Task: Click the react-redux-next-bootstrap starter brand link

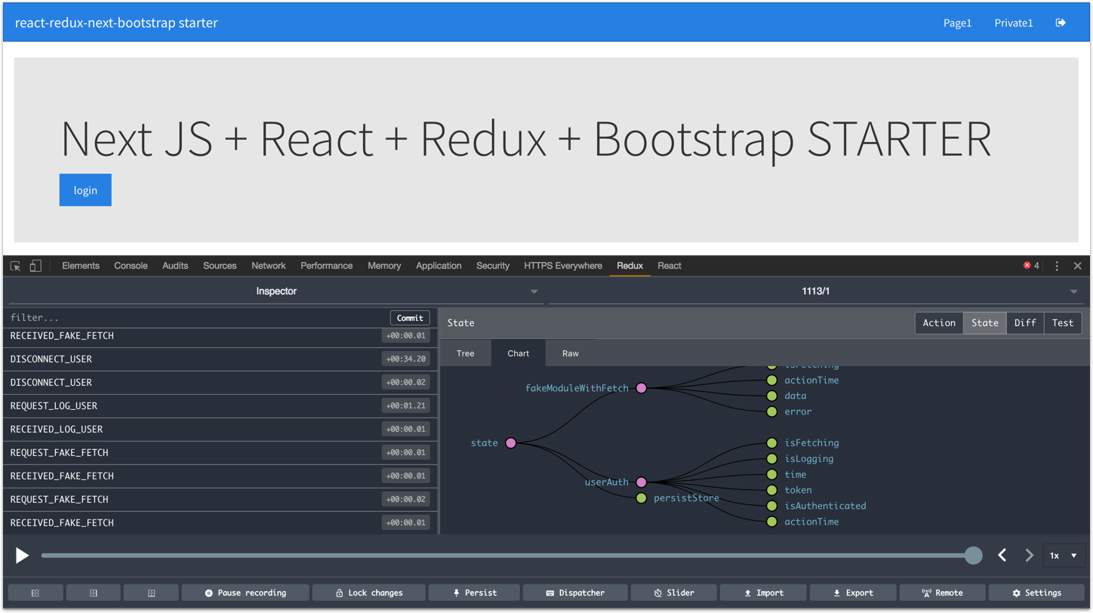Action: point(116,23)
